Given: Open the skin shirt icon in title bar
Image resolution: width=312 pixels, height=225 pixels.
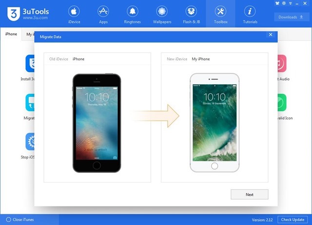Looking at the screenshot, I should pyautogui.click(x=277, y=3).
